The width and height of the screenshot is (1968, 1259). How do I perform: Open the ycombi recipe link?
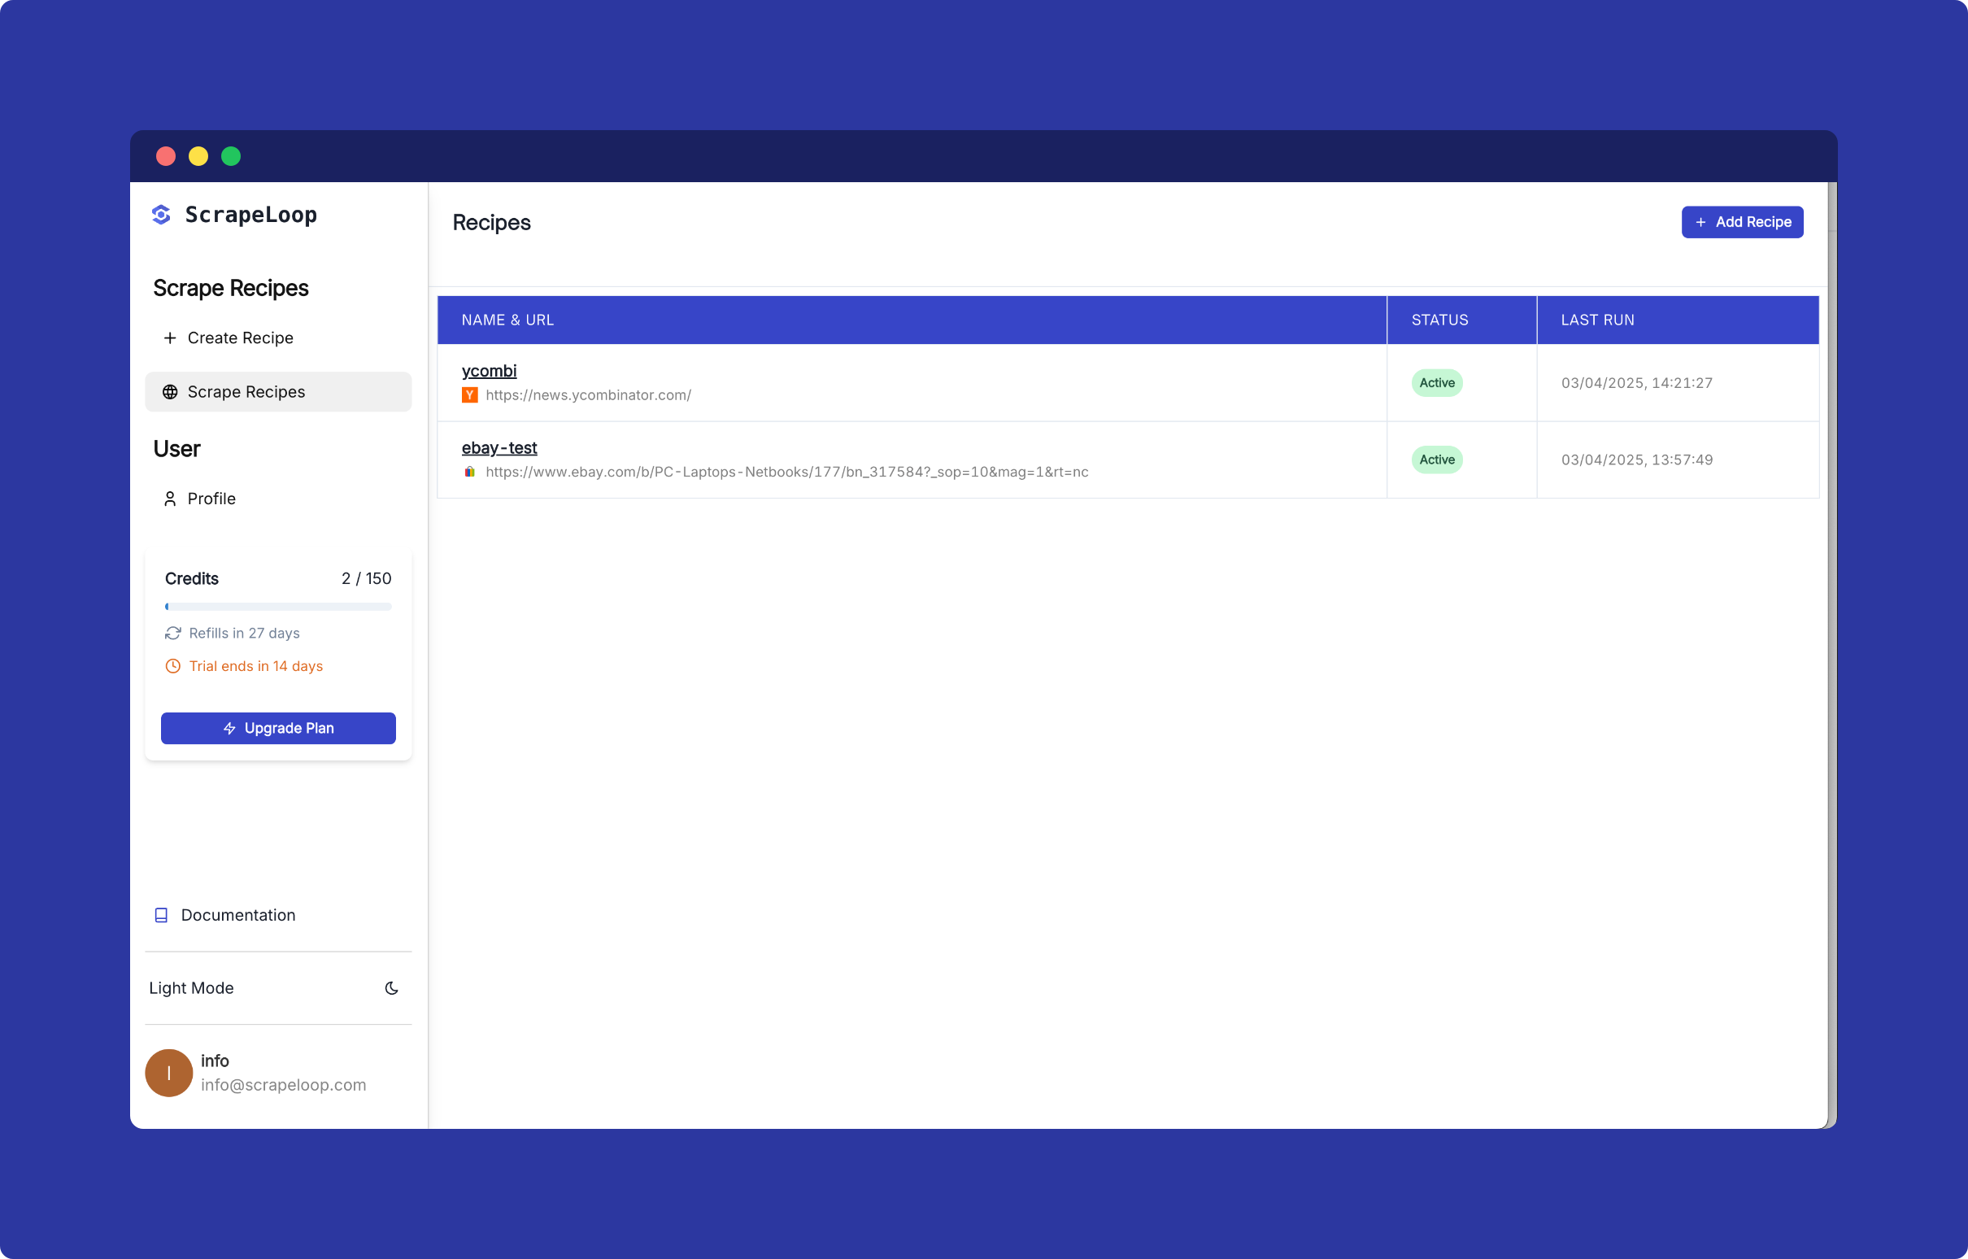(489, 370)
